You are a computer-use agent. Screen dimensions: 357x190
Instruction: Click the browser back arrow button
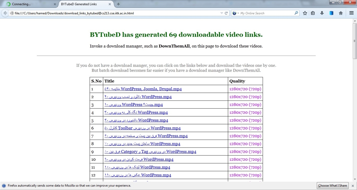click(x=5, y=13)
